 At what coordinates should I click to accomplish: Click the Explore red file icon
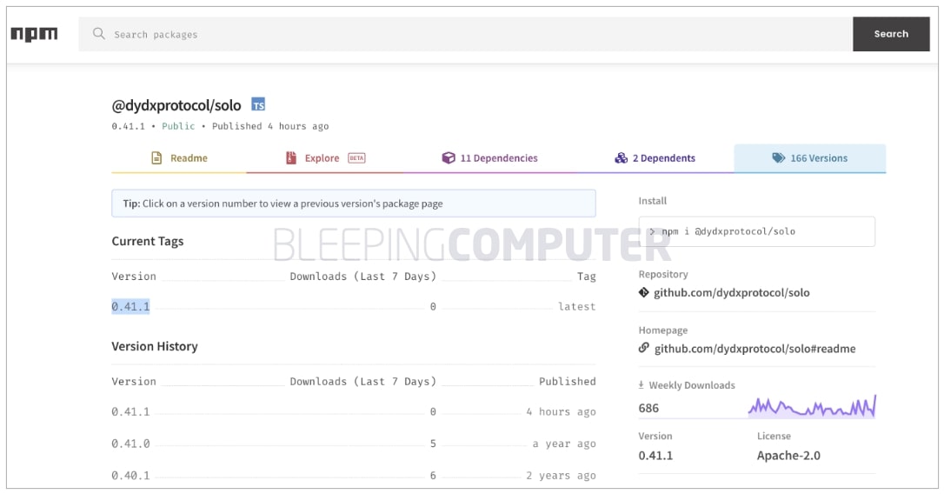coord(291,157)
